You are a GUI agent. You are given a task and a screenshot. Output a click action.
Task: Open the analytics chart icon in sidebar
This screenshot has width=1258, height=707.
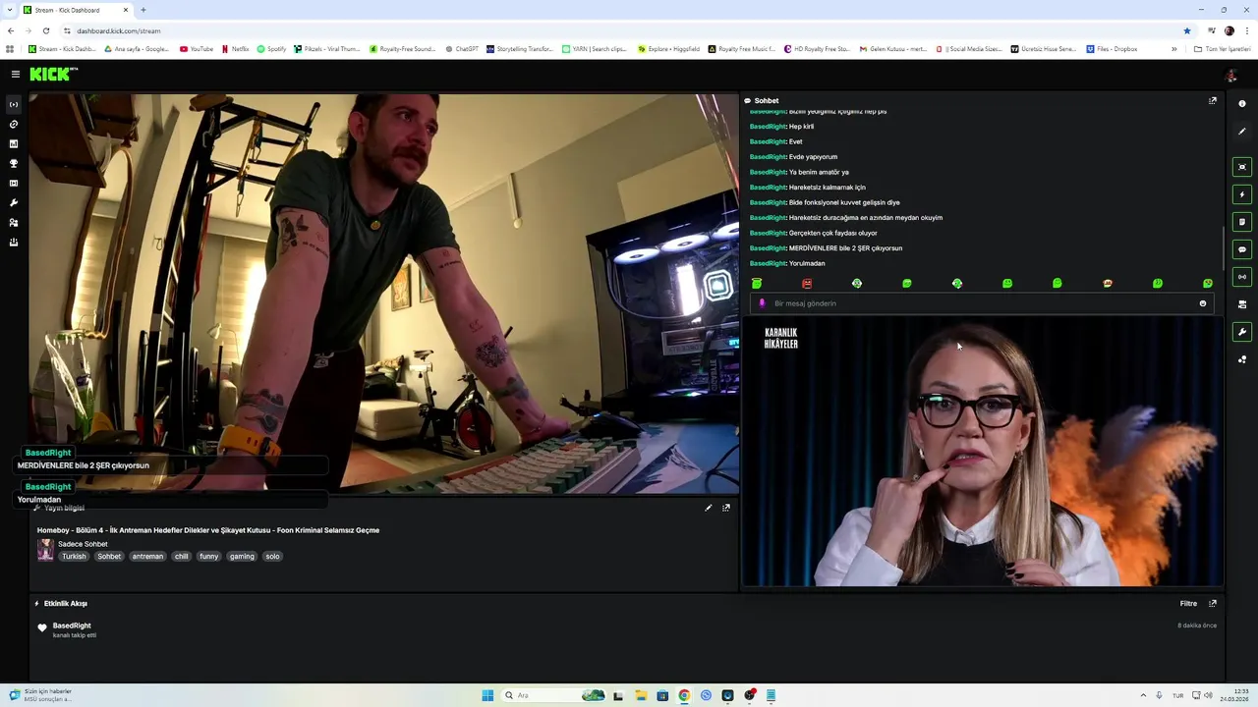tap(14, 143)
